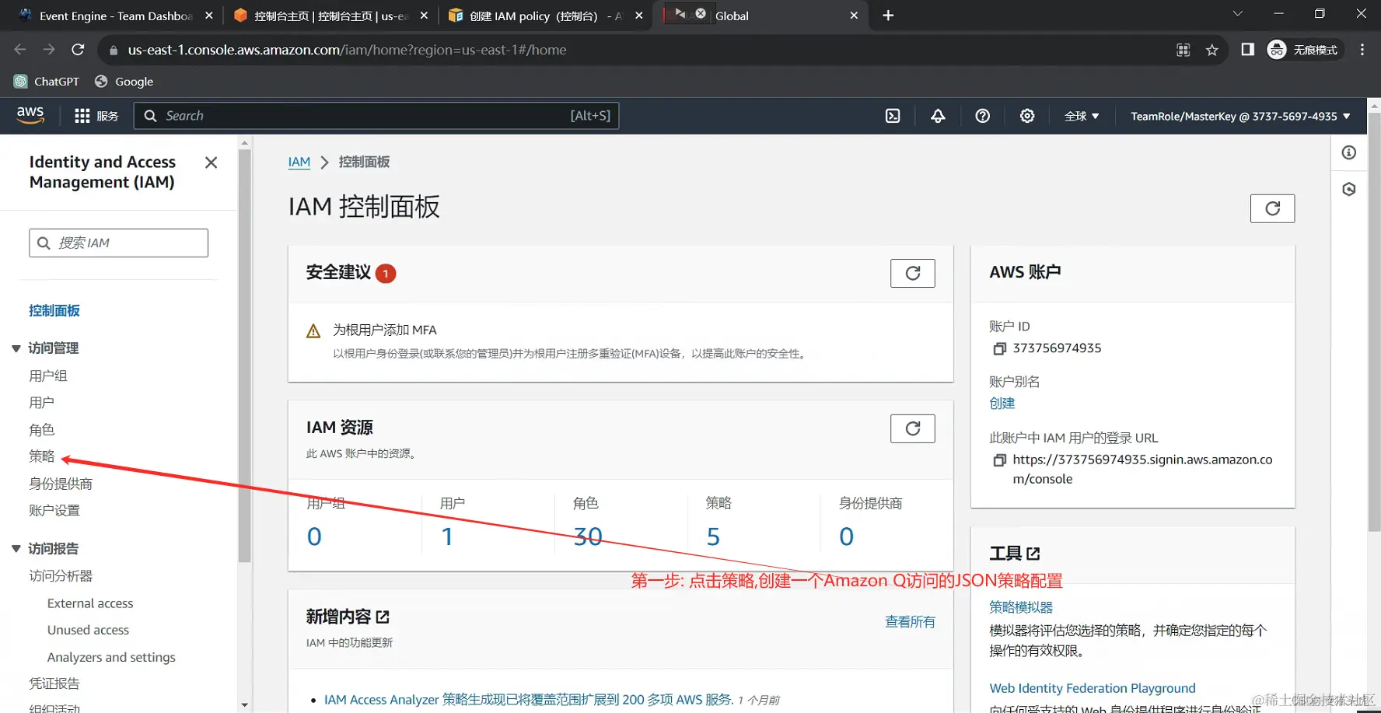This screenshot has width=1381, height=713.
Task: Open the IAM Access Analyzer news link
Action: pos(529,700)
